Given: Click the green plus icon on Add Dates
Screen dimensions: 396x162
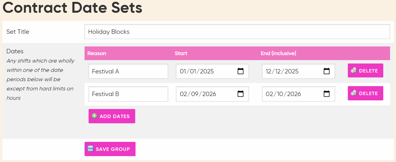Looking at the screenshot, I should point(94,116).
